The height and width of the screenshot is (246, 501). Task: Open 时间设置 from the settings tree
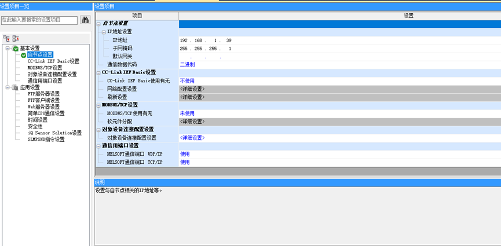click(37, 120)
